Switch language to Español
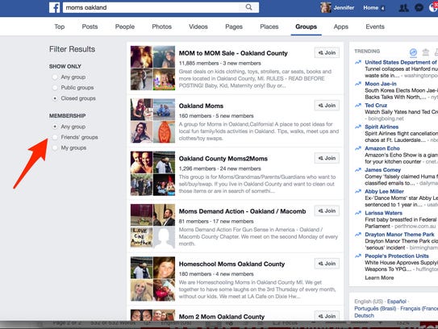Image resolution: width=438 pixels, height=329 pixels. point(397,302)
